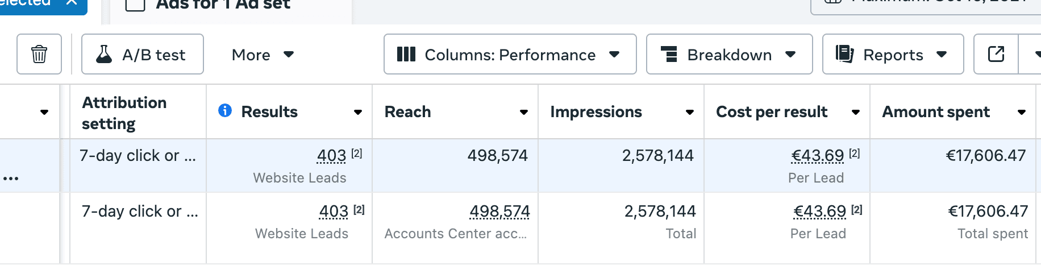Screen dimensions: 1041x265
Task: Open the Breakdown dropdown
Action: click(790, 55)
